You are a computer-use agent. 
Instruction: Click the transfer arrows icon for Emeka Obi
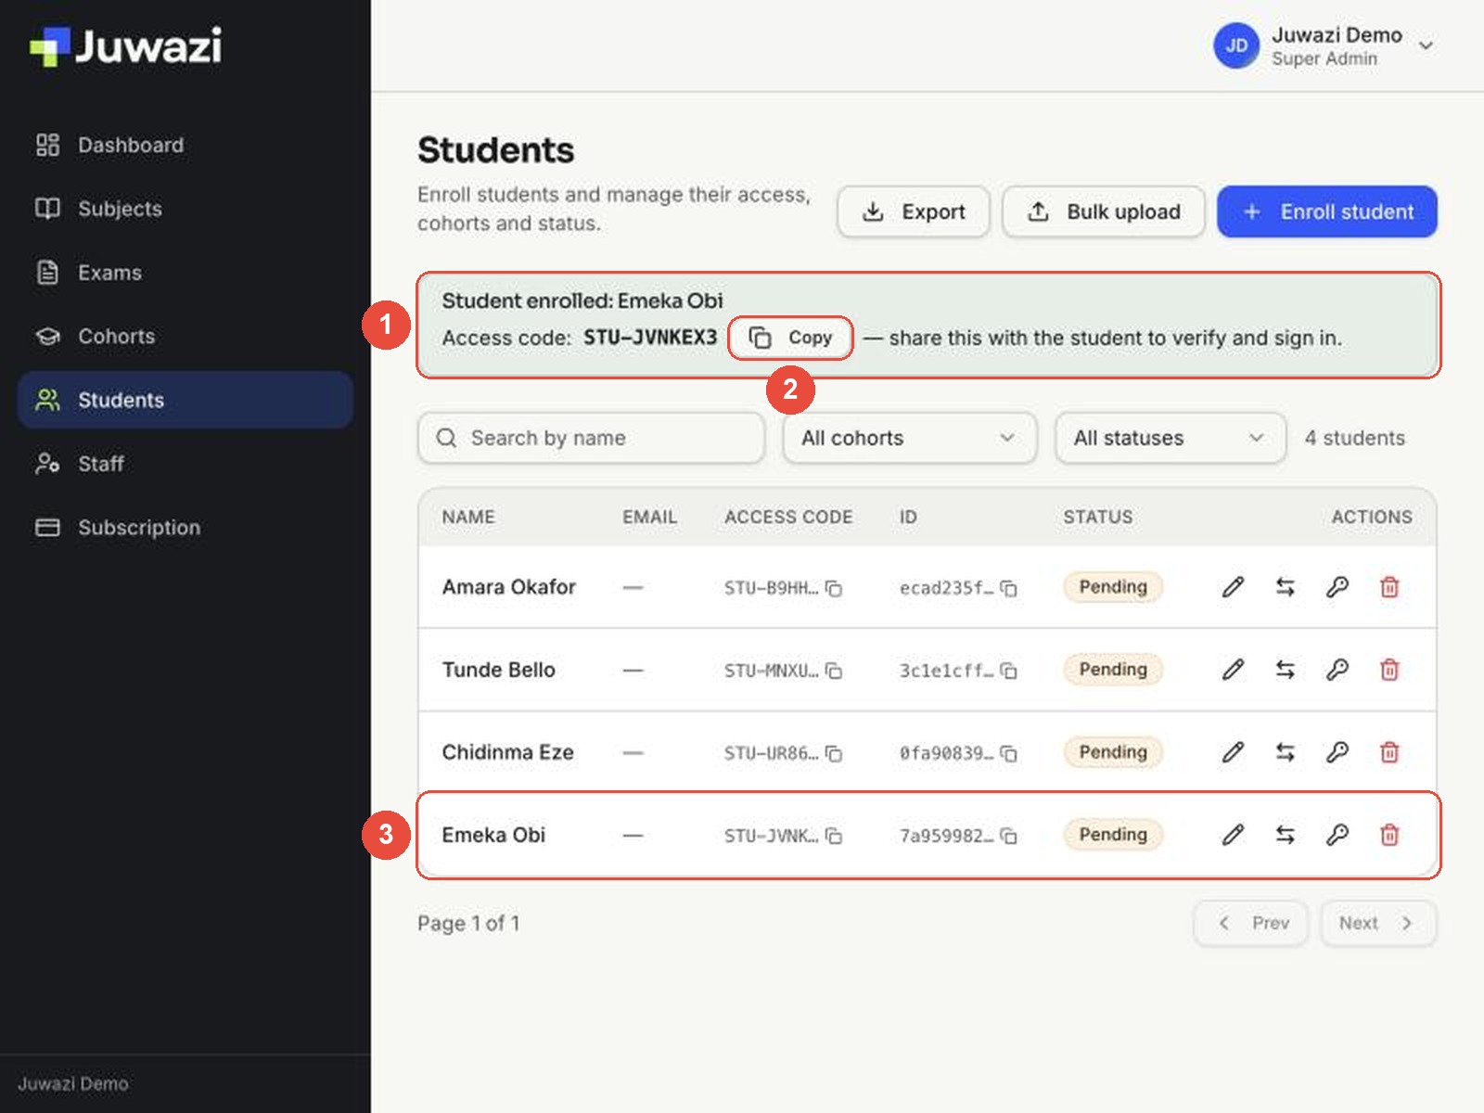1285,835
